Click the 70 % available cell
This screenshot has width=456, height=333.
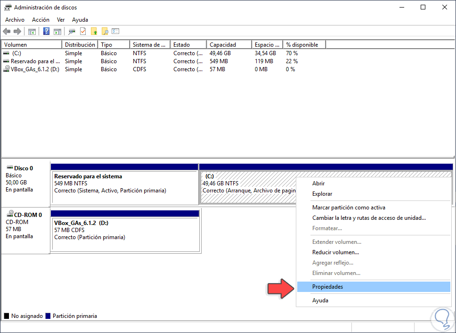point(292,53)
